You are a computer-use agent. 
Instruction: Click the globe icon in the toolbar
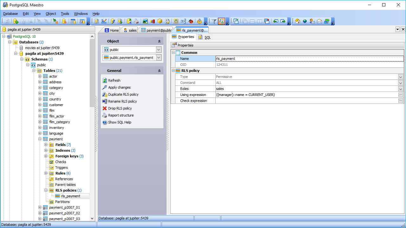(305, 21)
